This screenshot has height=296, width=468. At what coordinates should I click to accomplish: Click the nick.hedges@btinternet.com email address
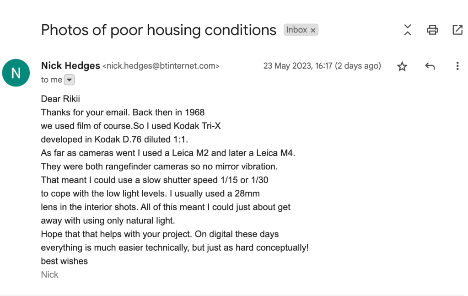161,66
